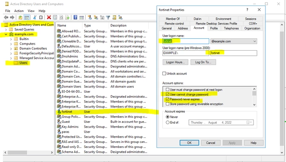Open the Remote Desktop Services Profile tab
This screenshot has height=162, width=286.
pyautogui.click(x=217, y=24)
